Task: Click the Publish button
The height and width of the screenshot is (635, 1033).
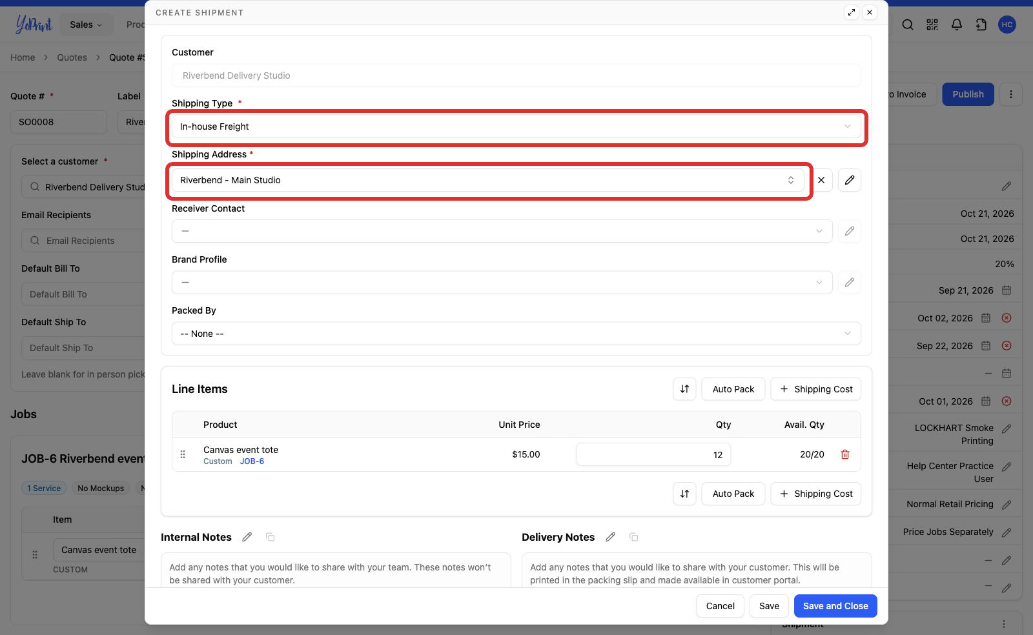Action: [x=968, y=94]
